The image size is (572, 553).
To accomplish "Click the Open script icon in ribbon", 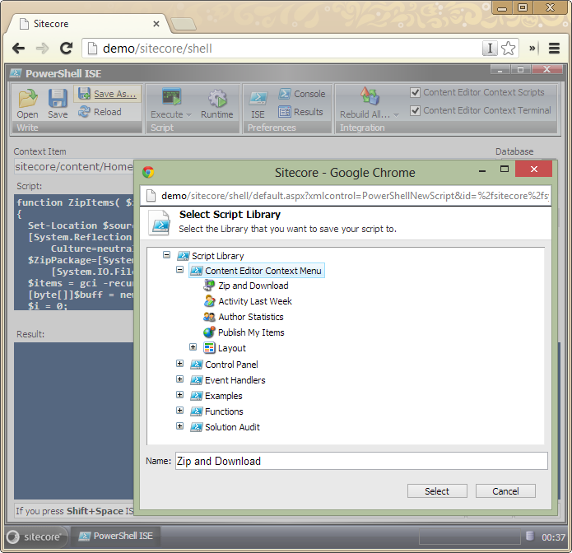I will (28, 99).
